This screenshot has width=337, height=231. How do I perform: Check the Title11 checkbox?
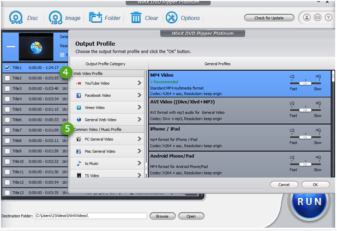tap(7, 172)
